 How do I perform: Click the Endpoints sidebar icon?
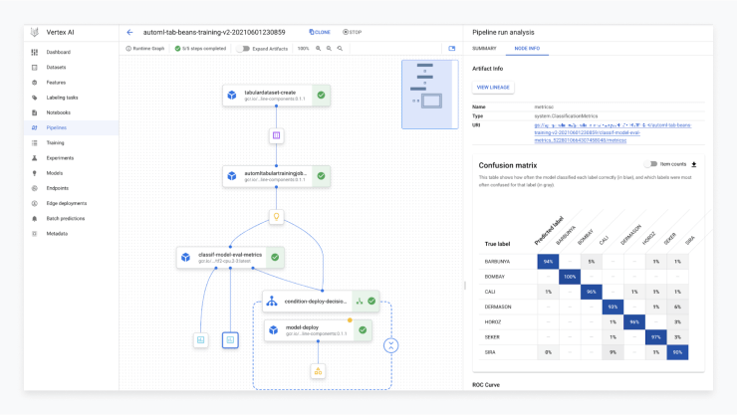tap(34, 188)
